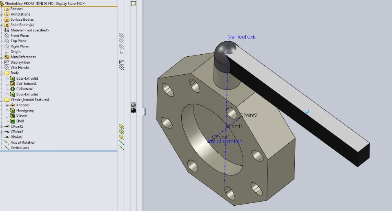Viewport: 392px width, 211px height.
Task: Expand the Cut-Extrude1 feature
Action: 7,84
